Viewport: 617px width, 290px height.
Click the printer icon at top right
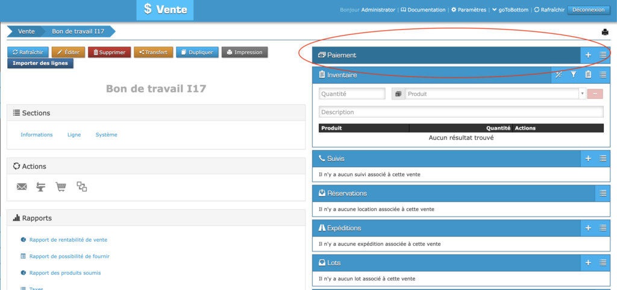(x=605, y=32)
